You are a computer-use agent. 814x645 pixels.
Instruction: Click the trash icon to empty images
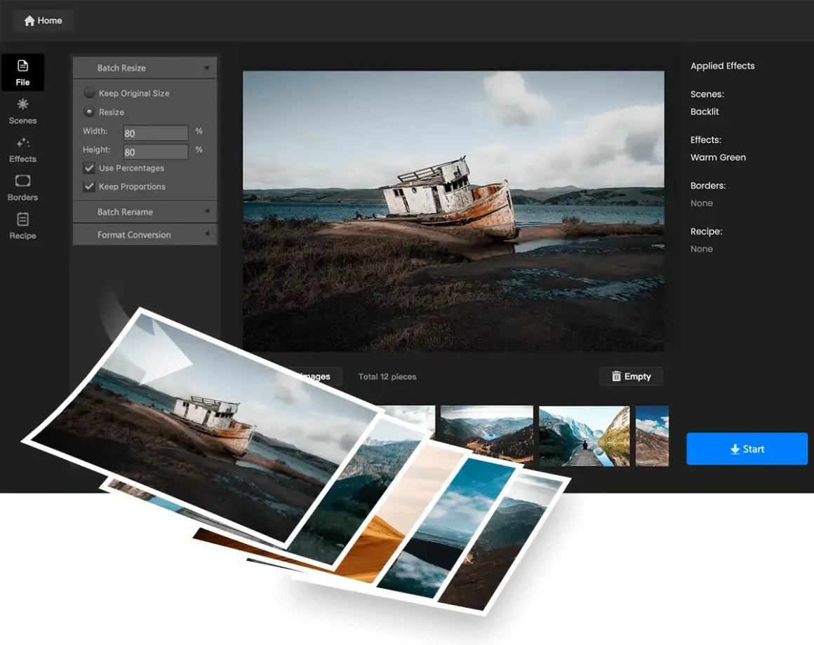[616, 376]
